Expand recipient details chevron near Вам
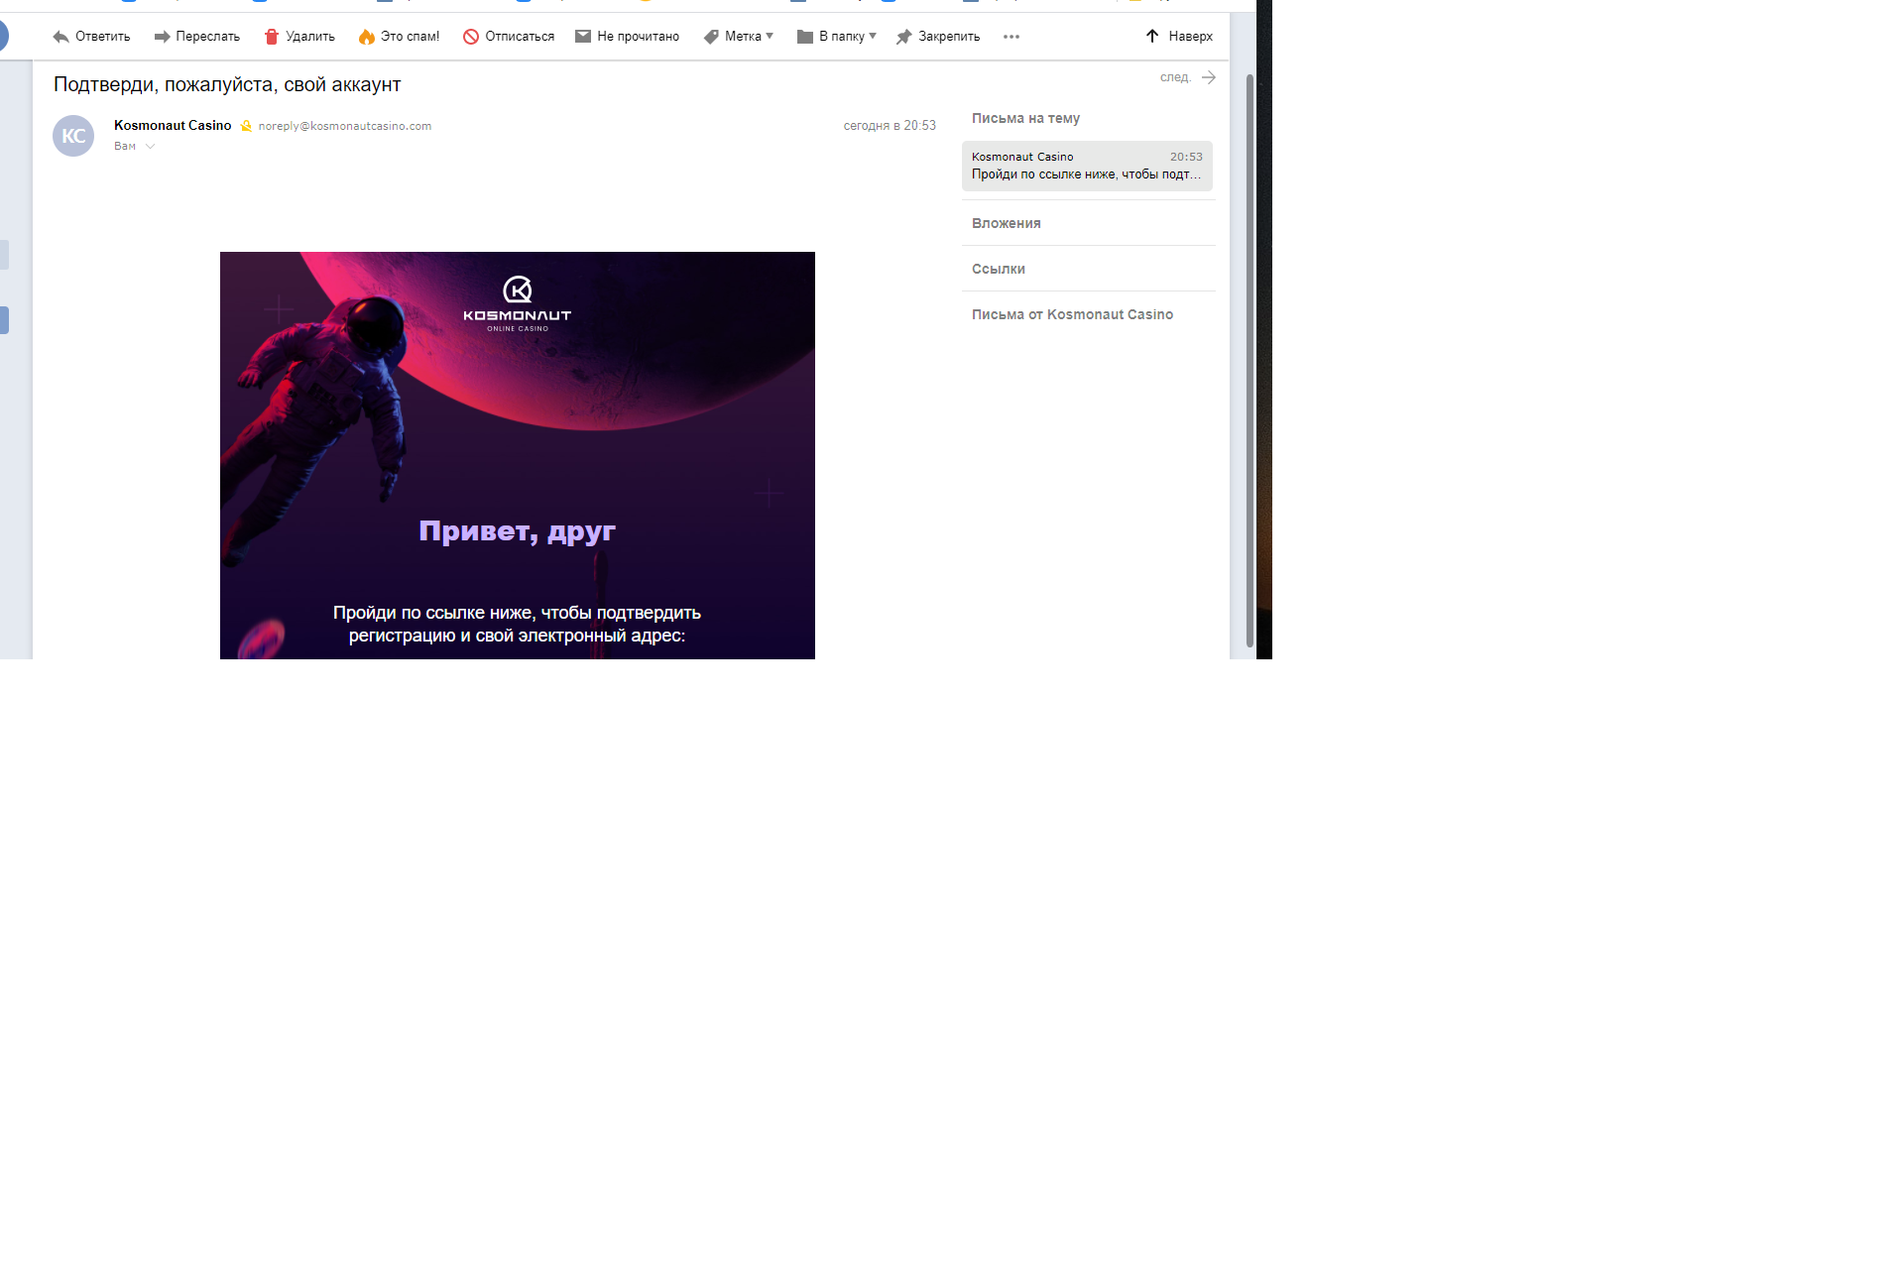Viewport: 1904px width, 1279px height. [150, 147]
